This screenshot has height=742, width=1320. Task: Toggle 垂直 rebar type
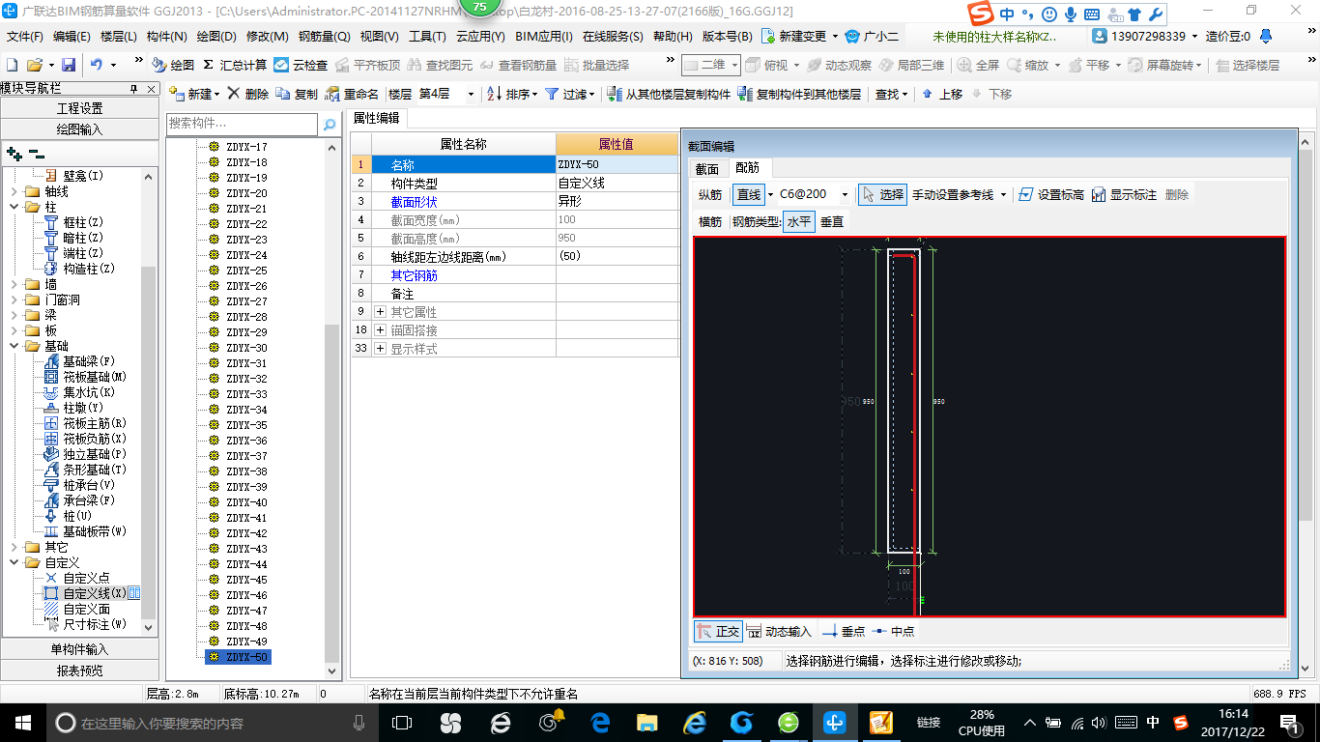point(832,221)
